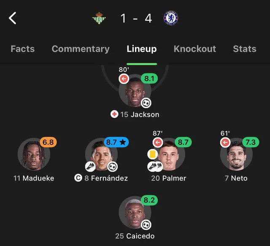The height and width of the screenshot is (246, 270).
Task: Tap the injury cross icon beside Jackson
Action: tap(114, 115)
